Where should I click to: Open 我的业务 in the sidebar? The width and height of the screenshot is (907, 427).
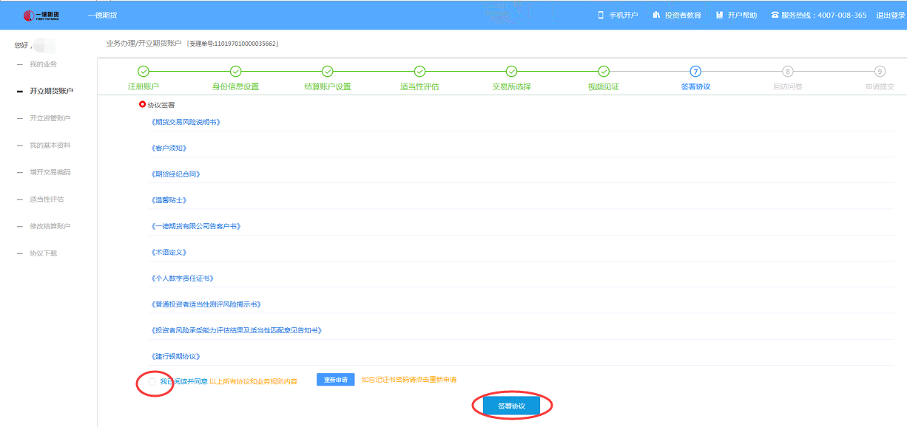tap(43, 64)
